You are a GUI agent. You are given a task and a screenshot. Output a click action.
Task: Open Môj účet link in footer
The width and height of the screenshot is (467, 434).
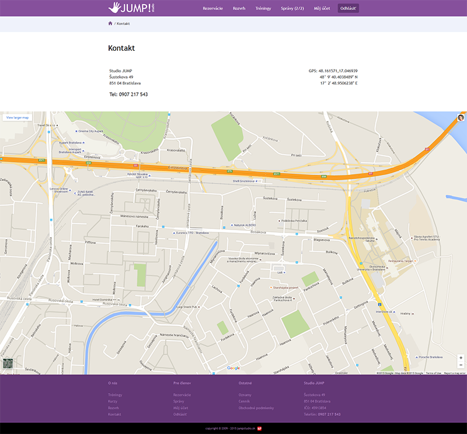181,408
